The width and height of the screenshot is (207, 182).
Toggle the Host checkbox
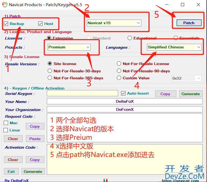40,24
